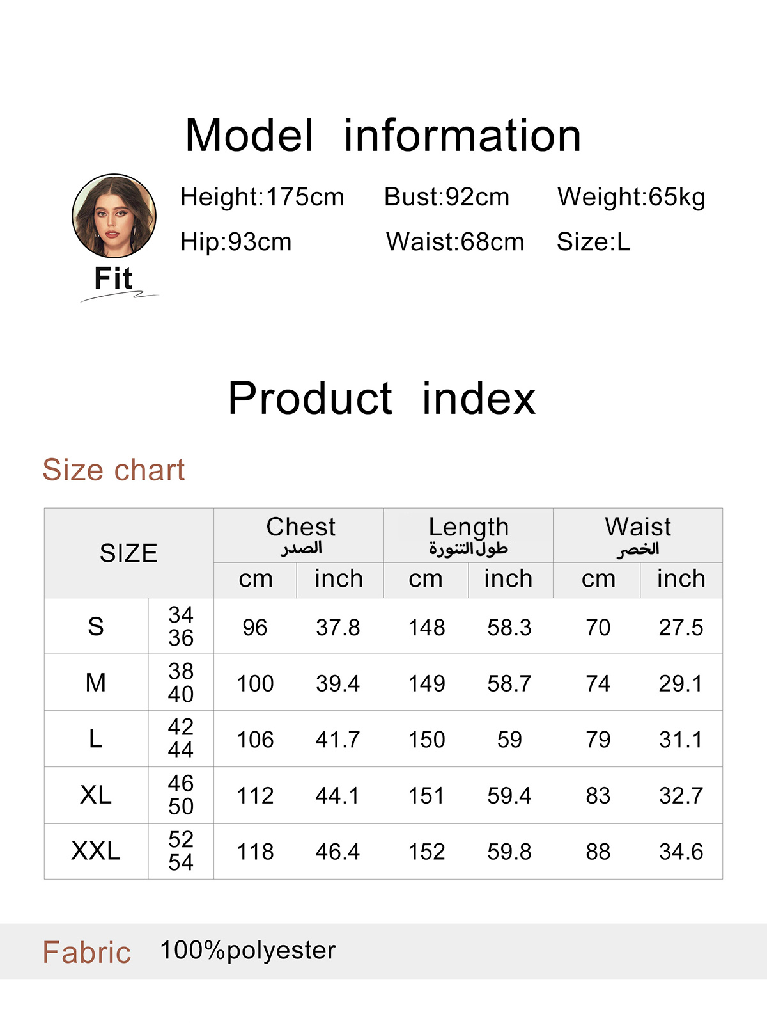Click the Fabric label
The width and height of the screenshot is (767, 1023).
point(87,952)
